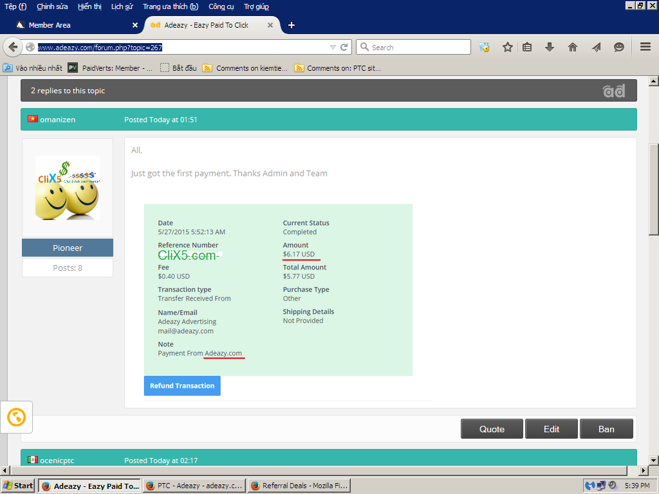Open the URL history dropdown arrow
The height and width of the screenshot is (494, 659).
[x=333, y=48]
